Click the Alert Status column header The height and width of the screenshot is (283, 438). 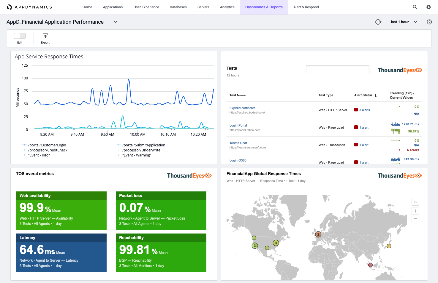363,95
